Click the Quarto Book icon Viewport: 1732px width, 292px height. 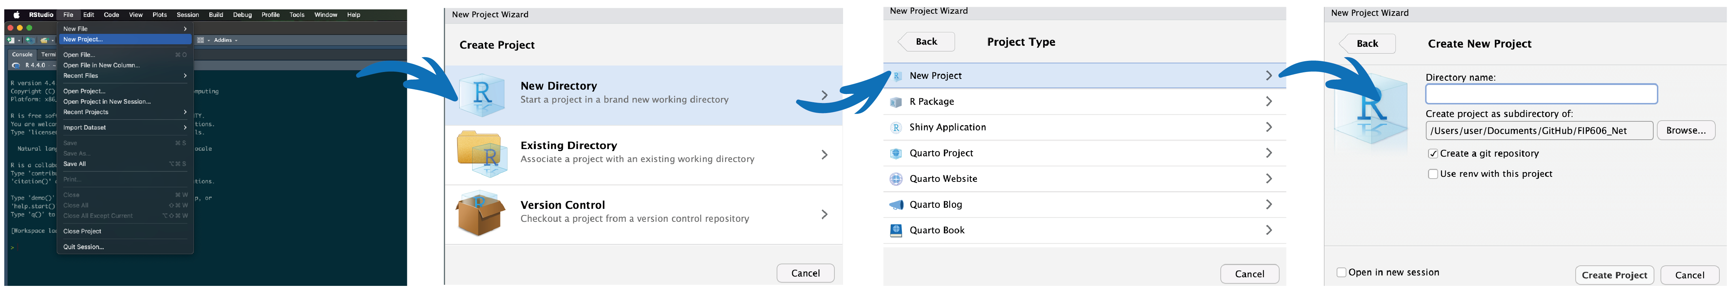[x=895, y=230]
